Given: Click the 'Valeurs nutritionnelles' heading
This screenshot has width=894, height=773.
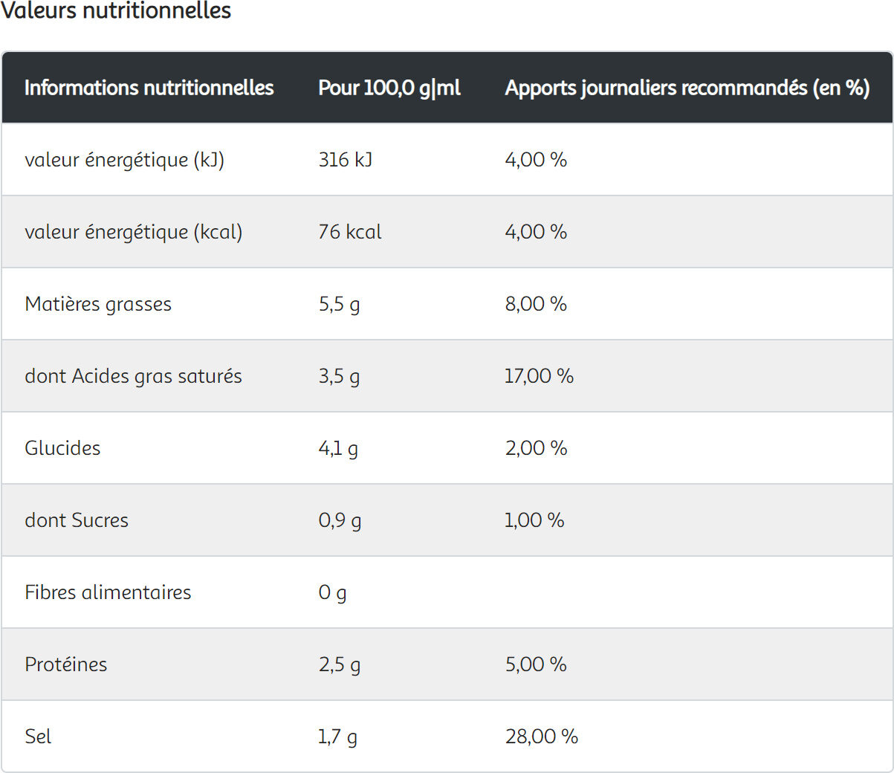Looking at the screenshot, I should tap(116, 11).
